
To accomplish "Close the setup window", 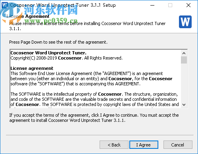I will click(x=188, y=5).
